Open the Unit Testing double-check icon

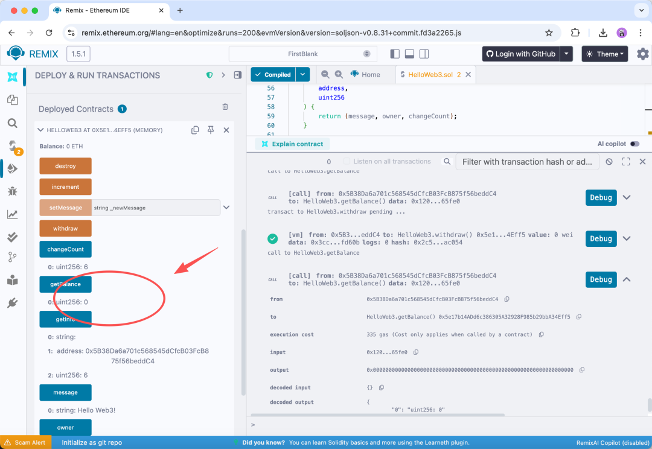13,237
